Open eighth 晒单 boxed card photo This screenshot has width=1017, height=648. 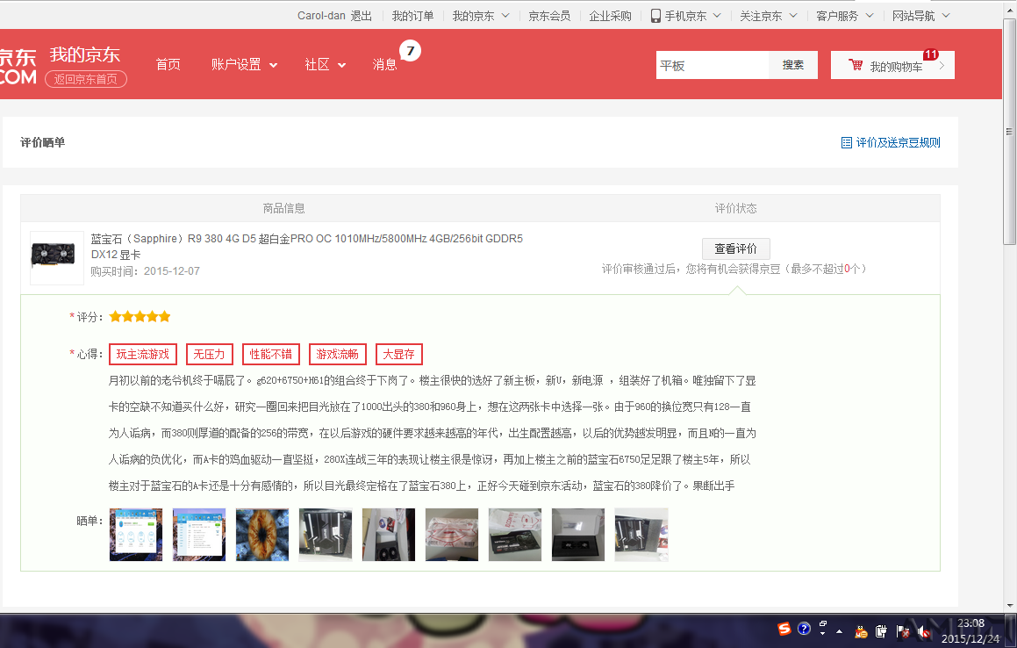(578, 535)
